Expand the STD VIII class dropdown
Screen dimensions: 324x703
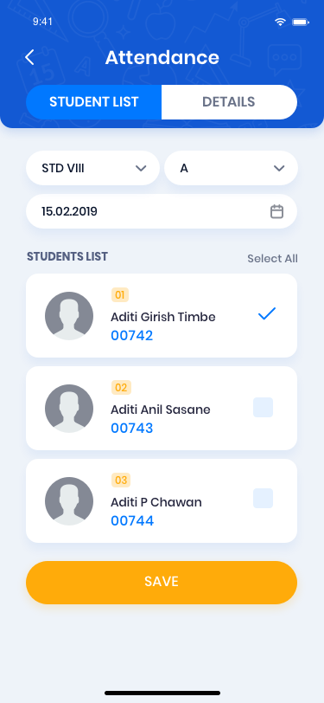[x=92, y=168]
